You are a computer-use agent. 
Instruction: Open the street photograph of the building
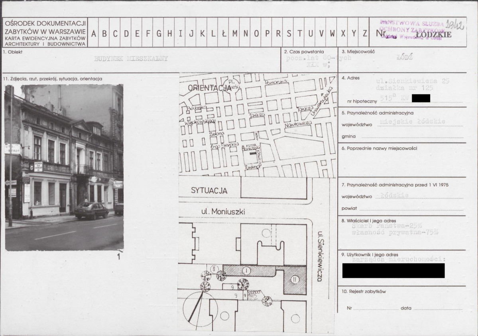point(64,168)
